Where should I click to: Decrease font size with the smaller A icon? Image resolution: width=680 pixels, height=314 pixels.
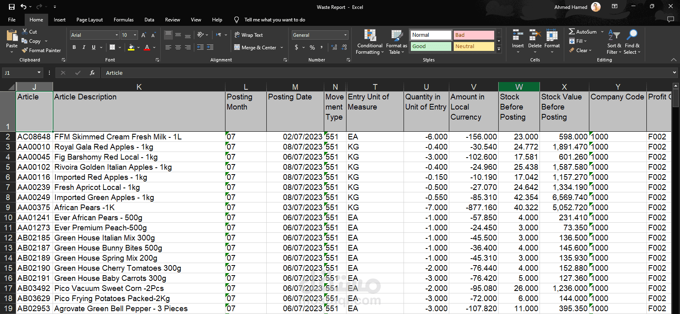pyautogui.click(x=153, y=35)
